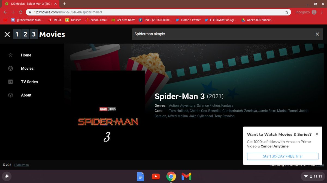Clear the search box with its X
This screenshot has height=183, width=327.
pyautogui.click(x=317, y=34)
